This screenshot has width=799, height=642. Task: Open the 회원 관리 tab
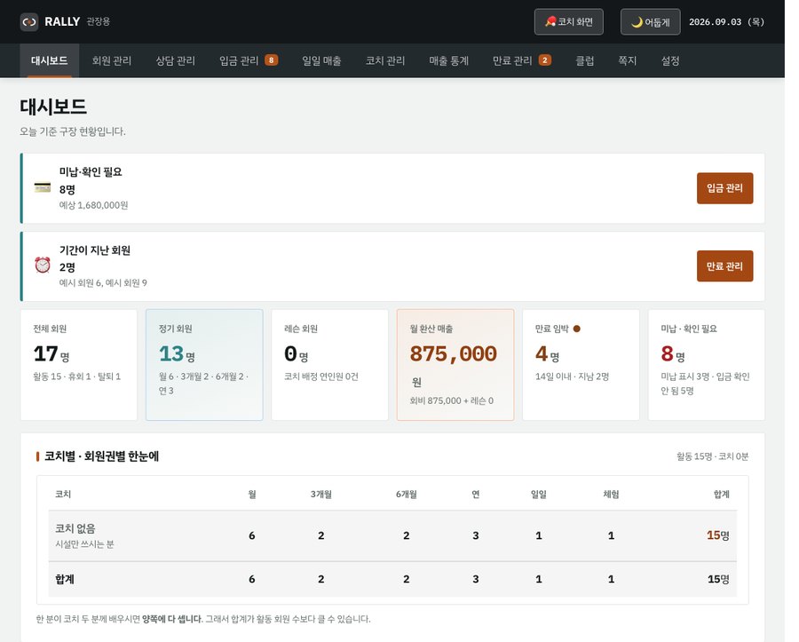[x=112, y=60]
